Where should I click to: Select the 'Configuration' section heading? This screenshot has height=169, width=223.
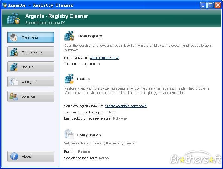pyautogui.click(x=89, y=135)
